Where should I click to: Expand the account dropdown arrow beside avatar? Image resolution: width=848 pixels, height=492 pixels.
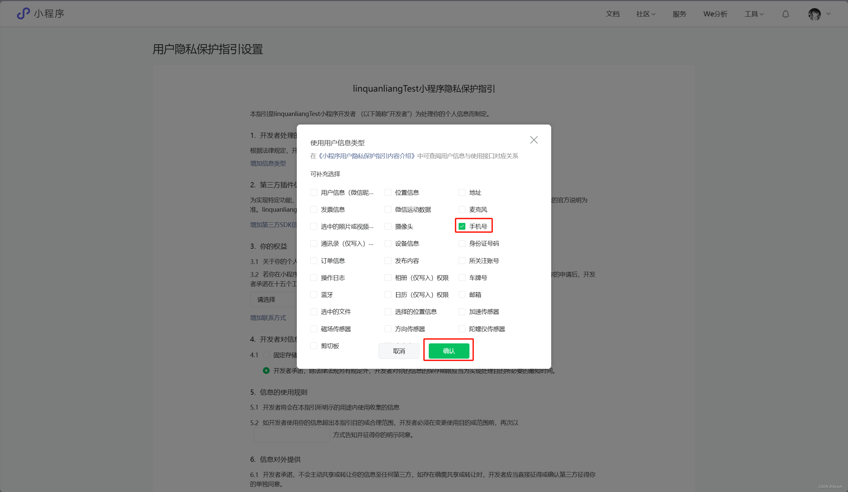[x=829, y=14]
